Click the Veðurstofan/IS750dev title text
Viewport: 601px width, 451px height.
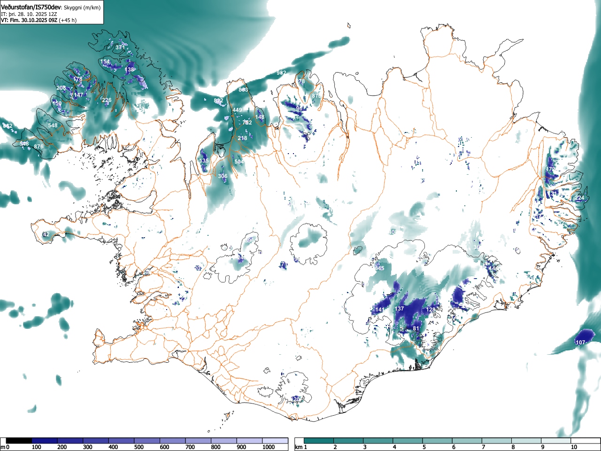tap(31, 7)
